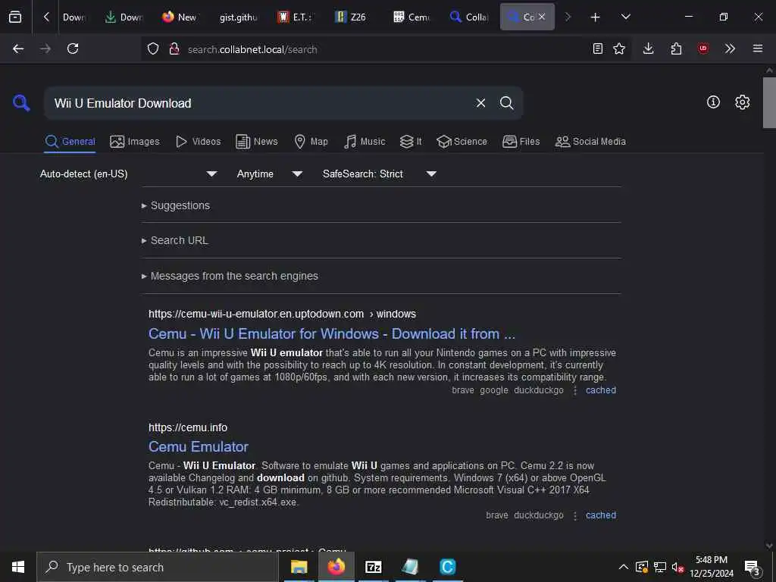Show hidden system tray icons
The width and height of the screenshot is (776, 582).
coord(624,567)
